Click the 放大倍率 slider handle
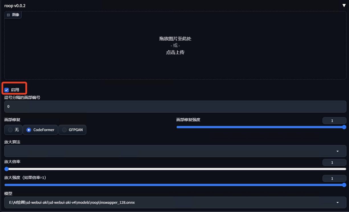The width and height of the screenshot is (349, 212). click(x=7, y=169)
